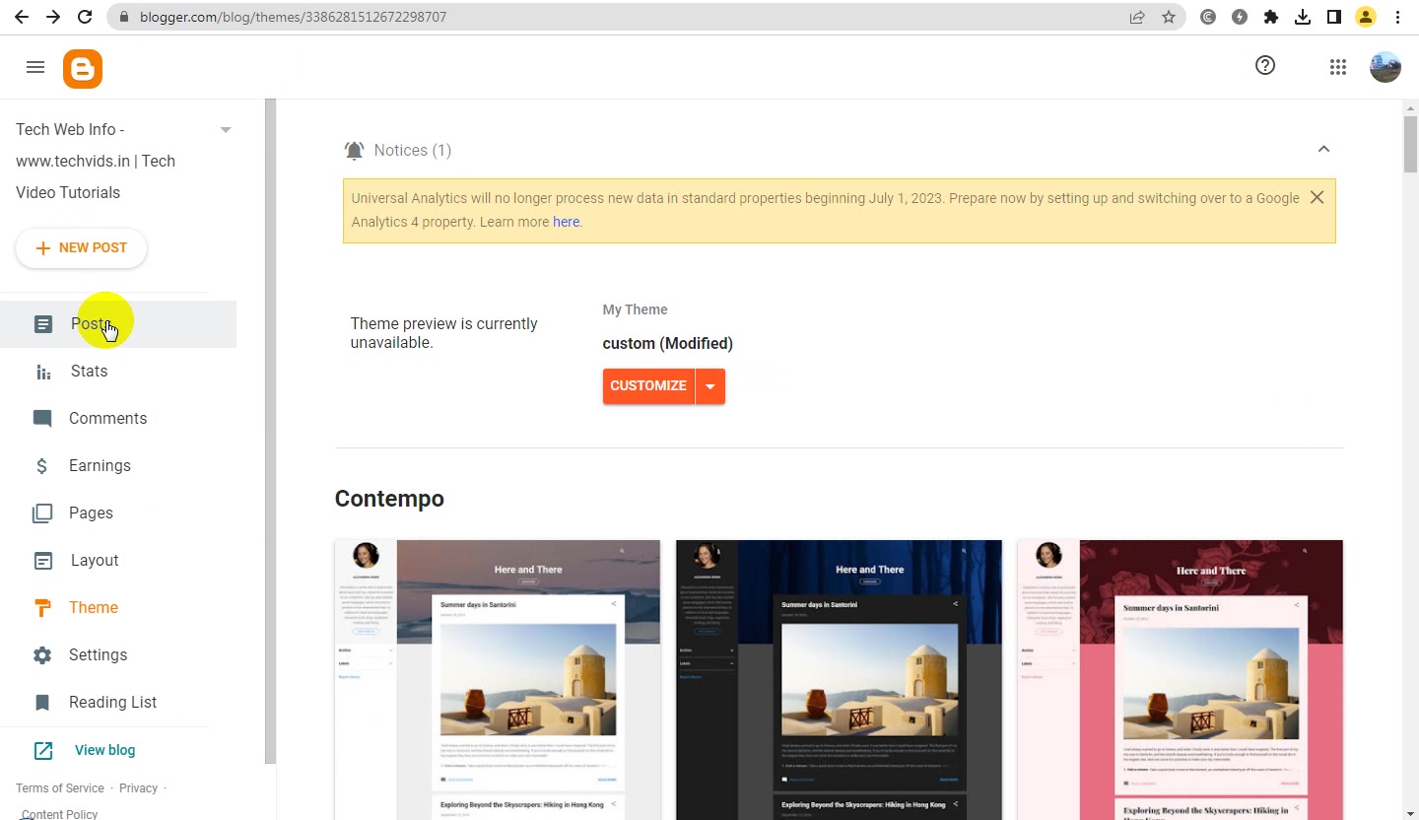1419x820 pixels.
Task: Click the Notices bell icon
Action: pyautogui.click(x=354, y=151)
